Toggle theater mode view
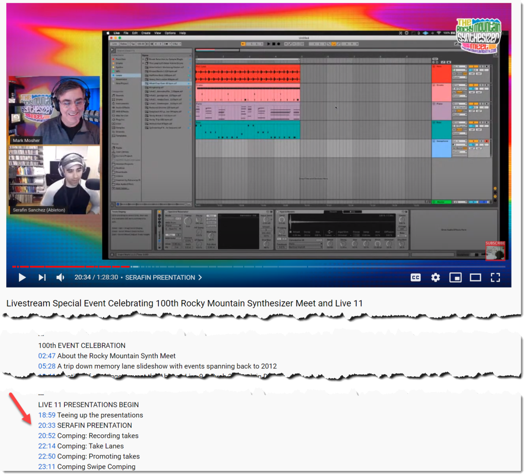The image size is (526, 476). point(475,277)
